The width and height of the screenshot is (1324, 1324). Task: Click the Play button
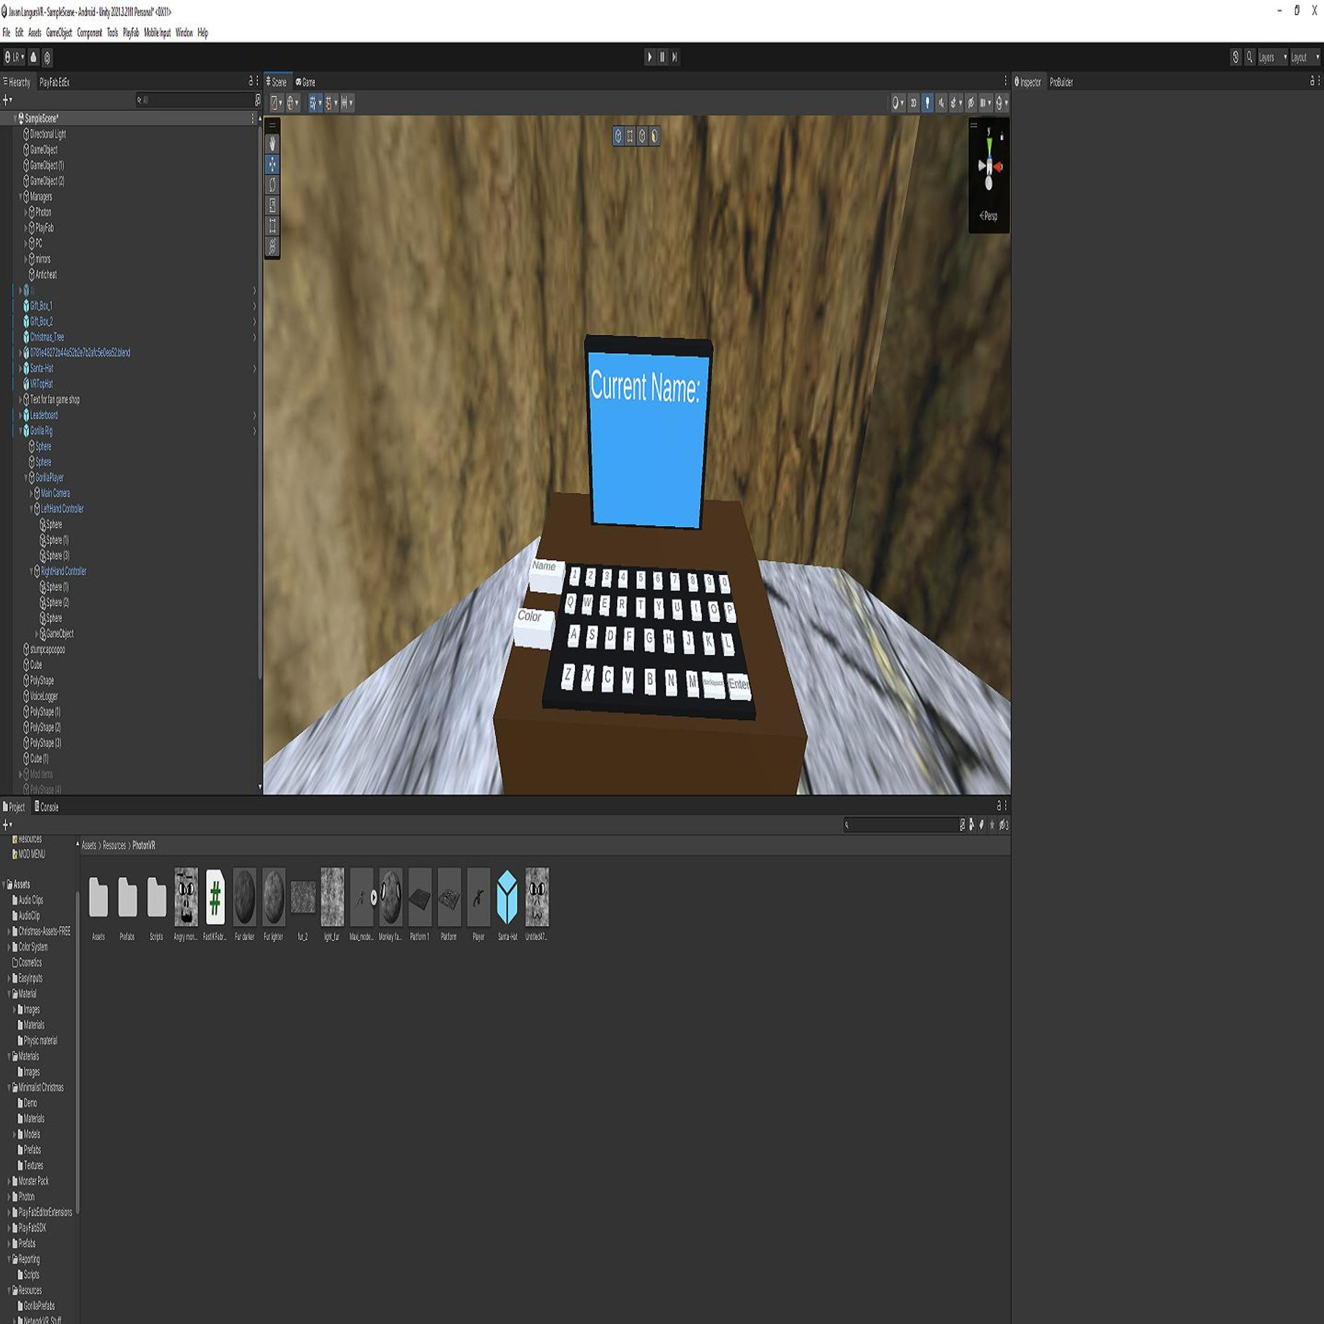[649, 57]
